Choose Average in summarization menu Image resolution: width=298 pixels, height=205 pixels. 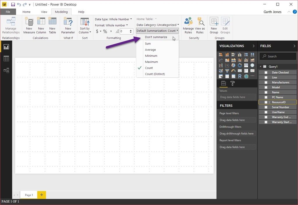pyautogui.click(x=157, y=49)
